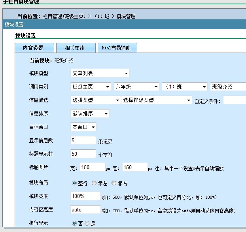Set 换行显示 to 是
This screenshot has width=246, height=232.
(87, 223)
